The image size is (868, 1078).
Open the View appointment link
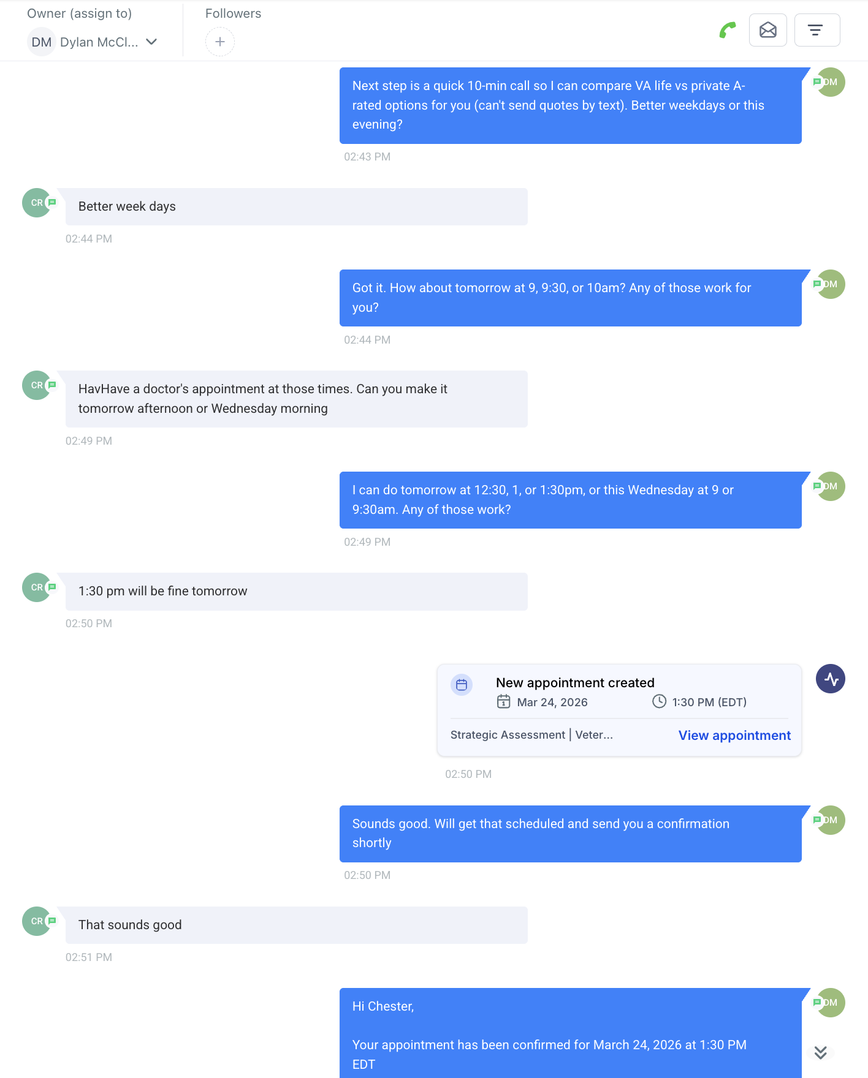[x=734, y=736]
